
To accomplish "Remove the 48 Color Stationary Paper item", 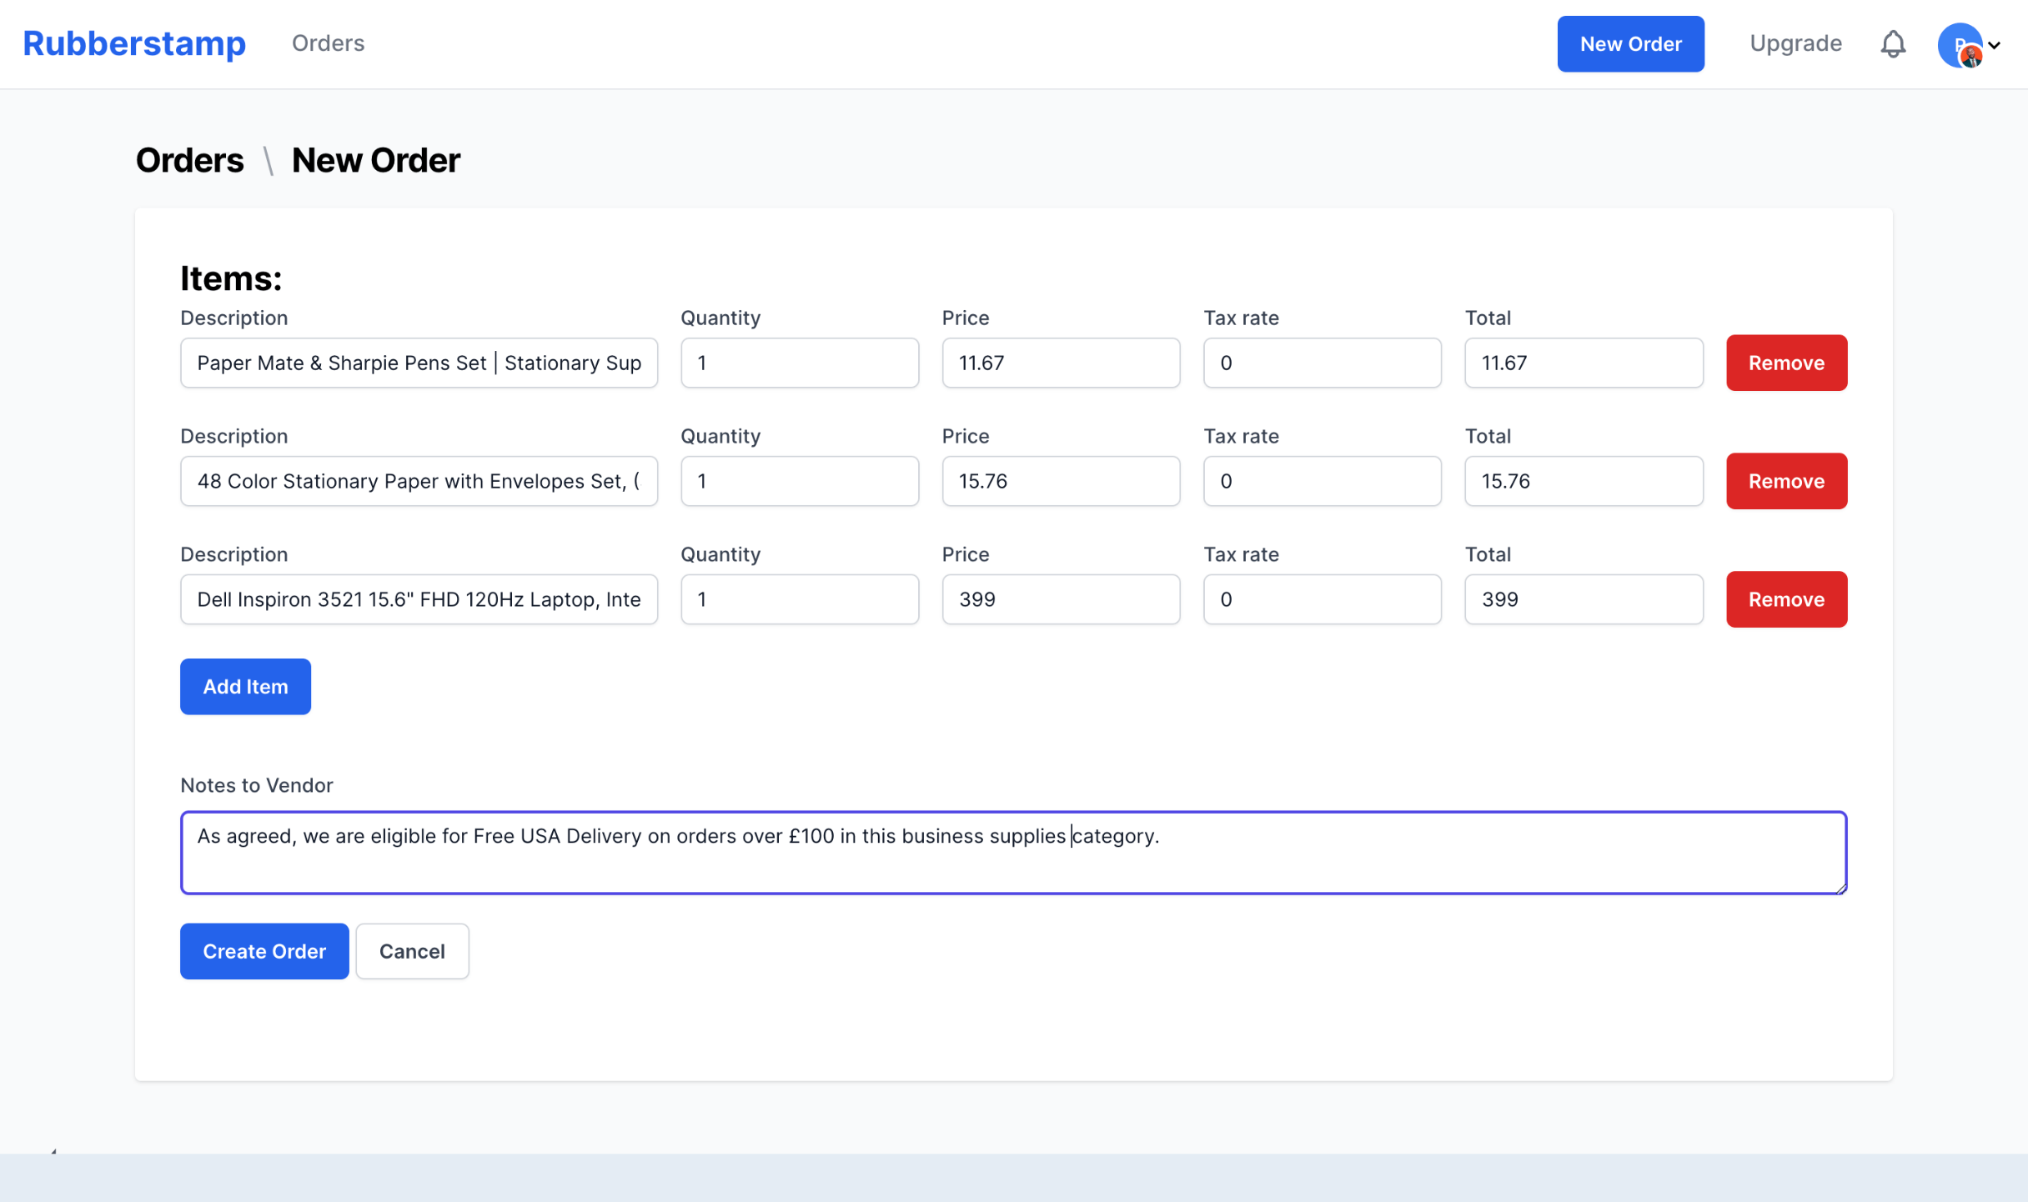I will (x=1786, y=479).
